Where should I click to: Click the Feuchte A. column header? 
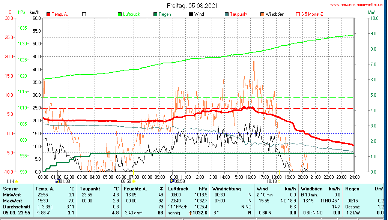tap(135, 189)
